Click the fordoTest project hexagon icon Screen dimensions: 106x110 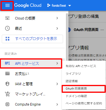[x=48, y=6]
